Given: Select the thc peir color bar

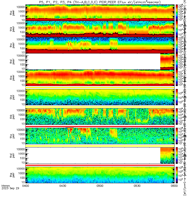Looking at the screenshot, I should click(x=177, y=136).
